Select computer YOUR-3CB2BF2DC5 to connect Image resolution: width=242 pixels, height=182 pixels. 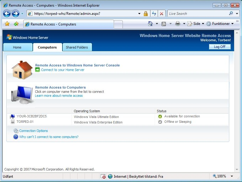click(32, 116)
